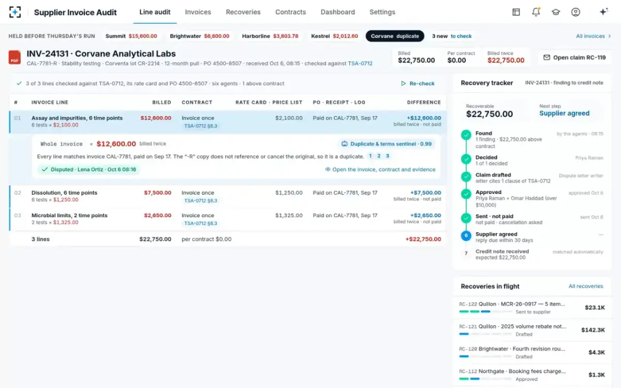Image resolution: width=621 pixels, height=388 pixels.
Task: Open recovery RC-122 Quillon
Action: point(532,307)
